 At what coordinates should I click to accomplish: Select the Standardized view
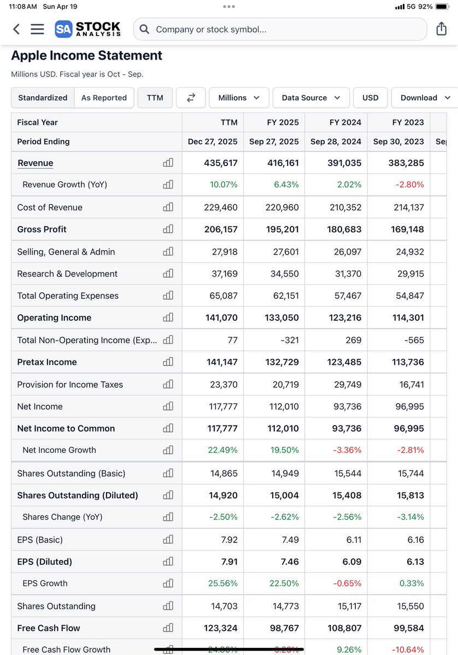pyautogui.click(x=43, y=98)
